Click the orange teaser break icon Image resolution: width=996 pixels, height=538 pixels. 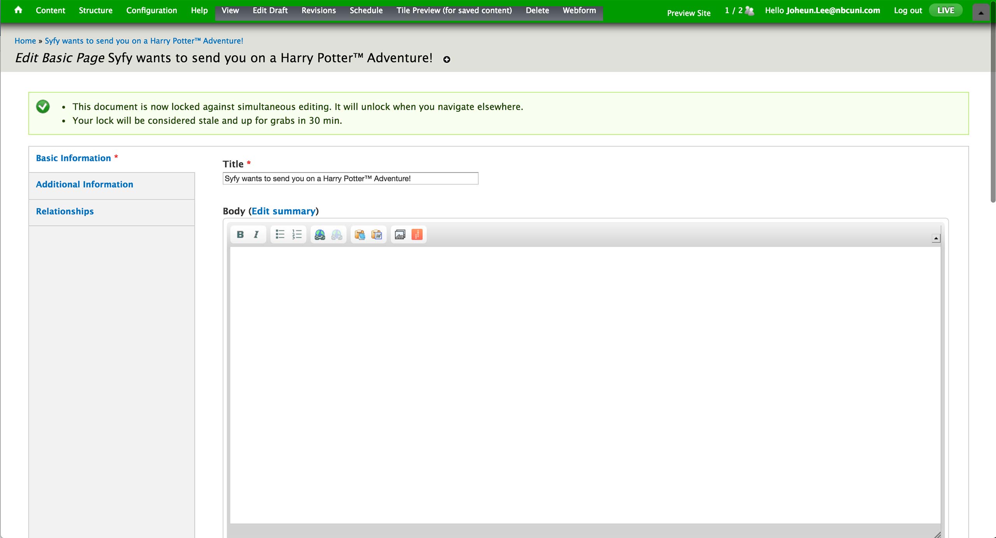pyautogui.click(x=417, y=235)
